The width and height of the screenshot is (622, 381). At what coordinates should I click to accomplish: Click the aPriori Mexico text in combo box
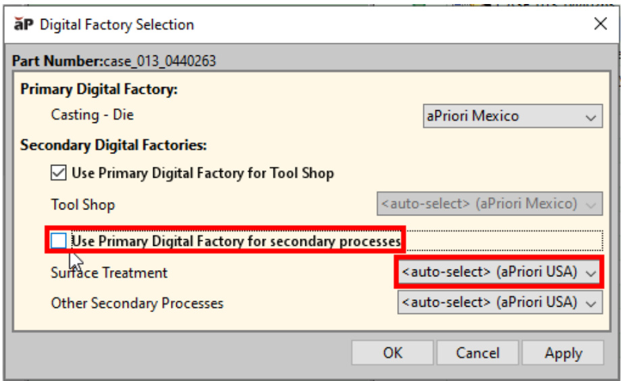point(472,116)
